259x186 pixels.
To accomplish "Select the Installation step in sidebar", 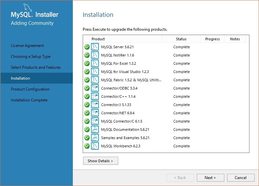I will pos(37,78).
